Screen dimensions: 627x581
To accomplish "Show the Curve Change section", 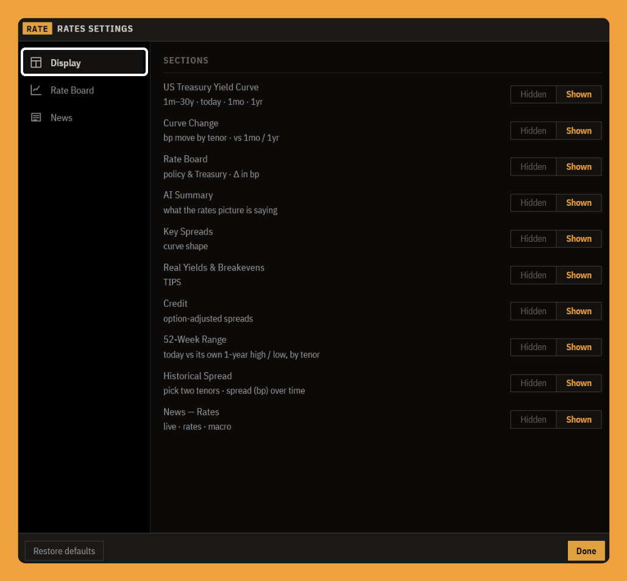I will point(579,131).
